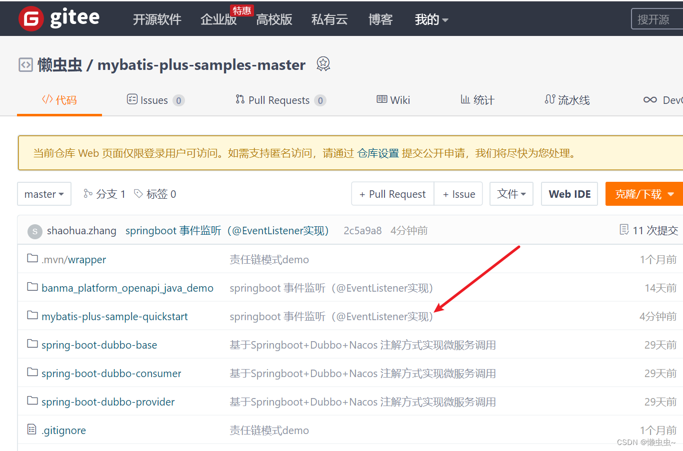Click the + Issue button

458,194
